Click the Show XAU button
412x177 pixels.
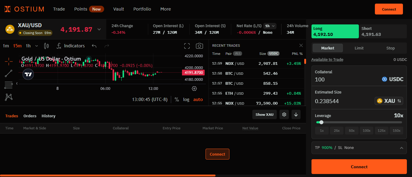[x=264, y=115]
